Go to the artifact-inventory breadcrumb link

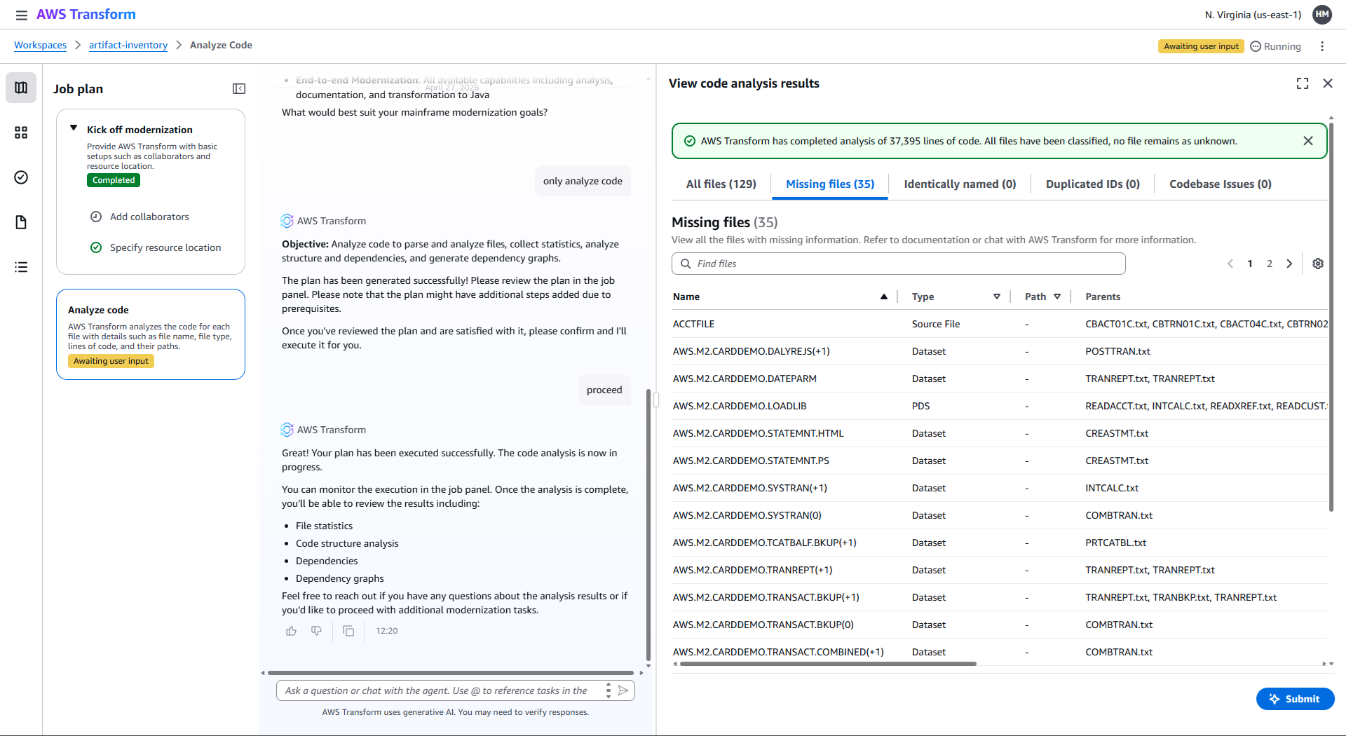point(128,45)
